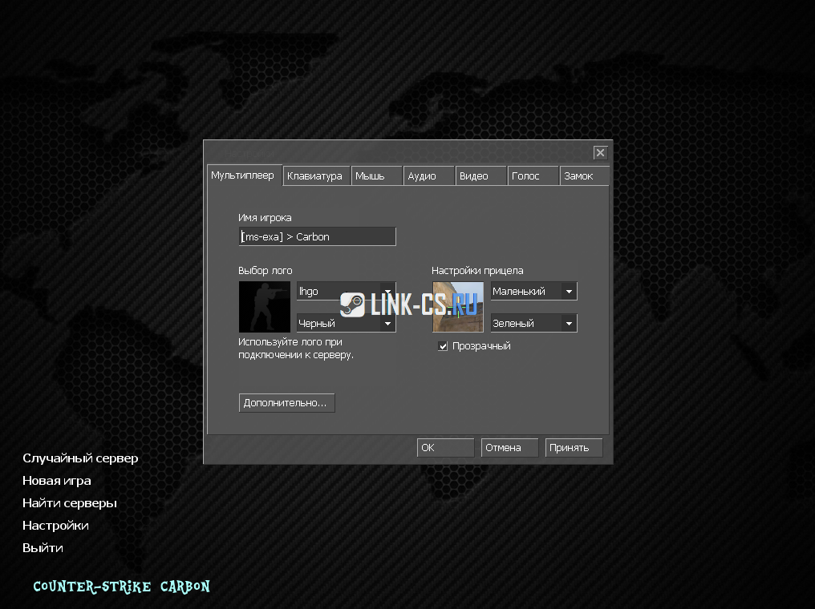815x609 pixels.
Task: Apply changes with Принять button
Action: pos(574,448)
